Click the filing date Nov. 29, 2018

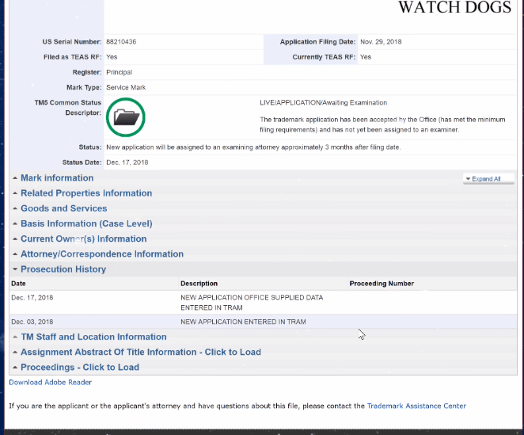tap(381, 42)
